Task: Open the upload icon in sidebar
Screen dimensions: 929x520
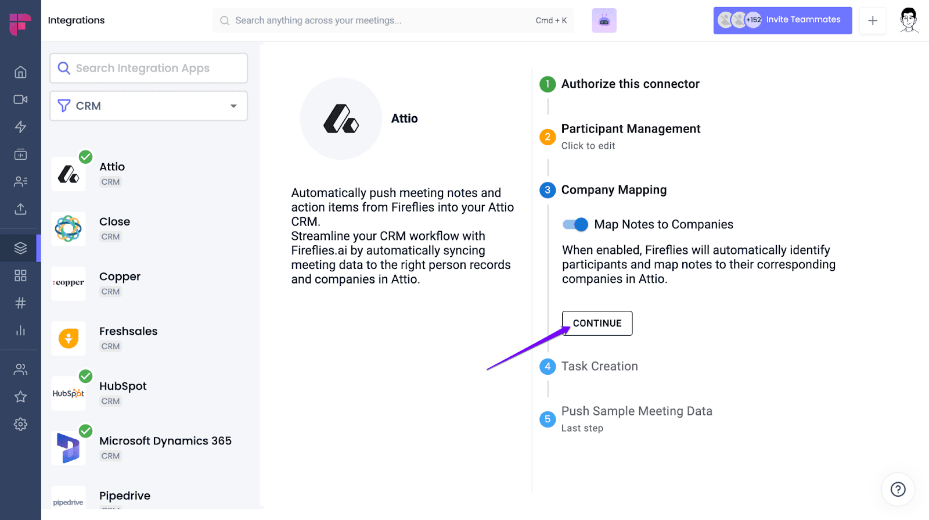Action: pyautogui.click(x=20, y=209)
